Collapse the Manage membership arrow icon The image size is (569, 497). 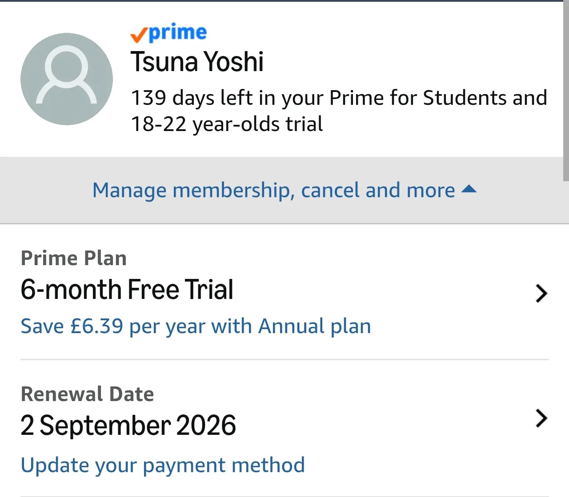tap(469, 190)
